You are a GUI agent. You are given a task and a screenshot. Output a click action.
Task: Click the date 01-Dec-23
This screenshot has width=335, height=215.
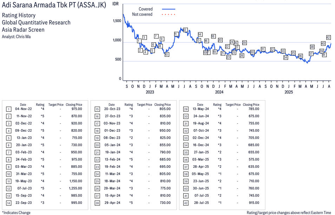pyautogui.click(x=112, y=131)
